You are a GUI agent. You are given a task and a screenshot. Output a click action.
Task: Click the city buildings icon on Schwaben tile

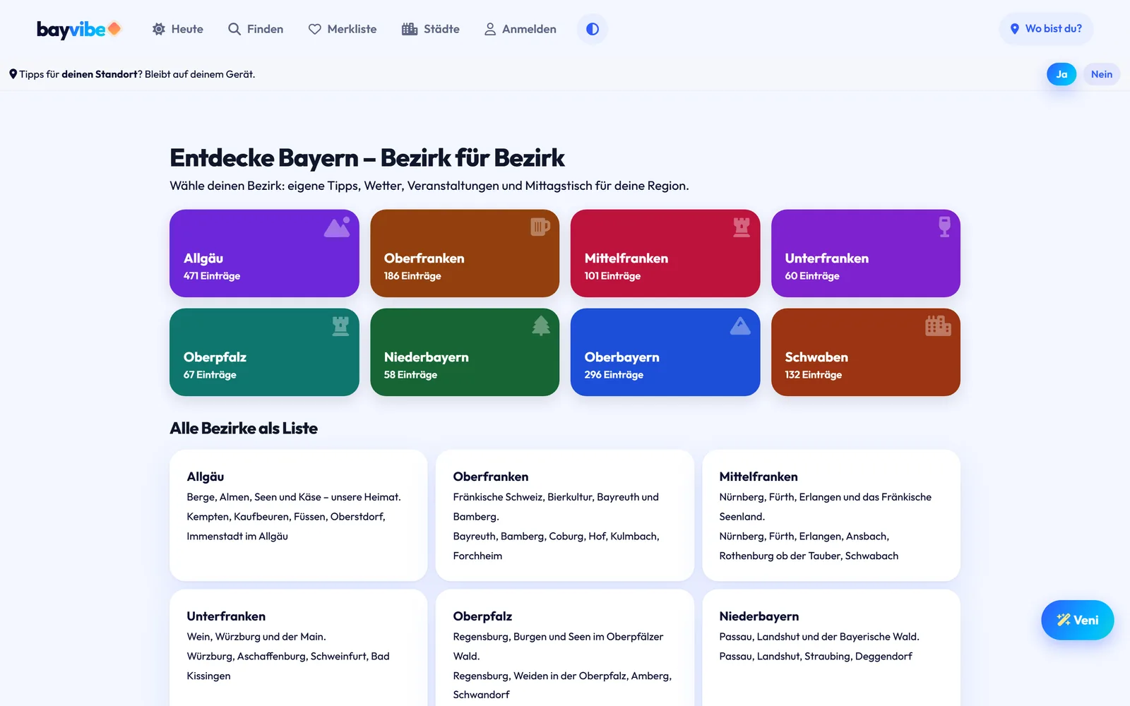coord(938,325)
